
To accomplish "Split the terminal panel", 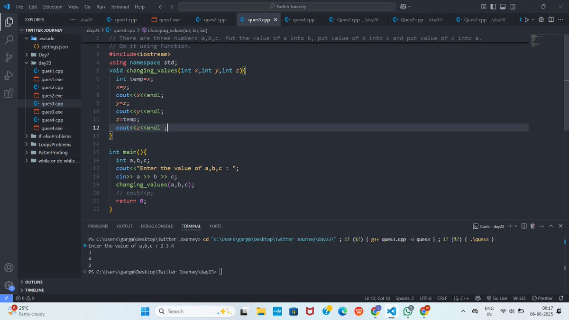I will point(524,226).
